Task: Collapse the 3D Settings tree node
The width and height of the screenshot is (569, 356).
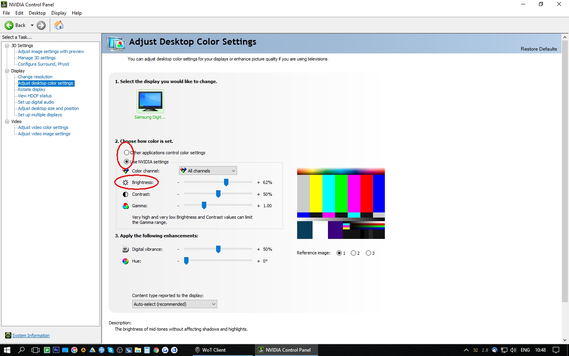Action: coord(7,45)
